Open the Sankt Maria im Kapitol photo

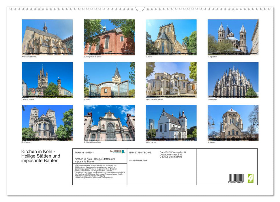170,79
